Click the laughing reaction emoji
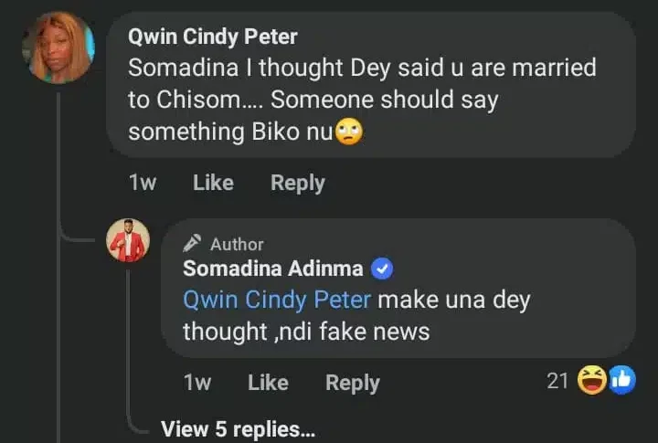This screenshot has width=658, height=443. (x=593, y=382)
